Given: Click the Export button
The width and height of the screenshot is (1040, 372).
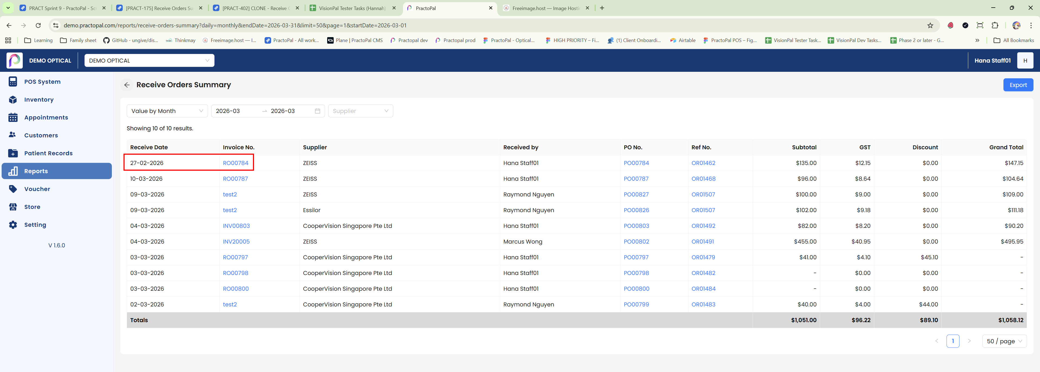Looking at the screenshot, I should pos(1018,85).
